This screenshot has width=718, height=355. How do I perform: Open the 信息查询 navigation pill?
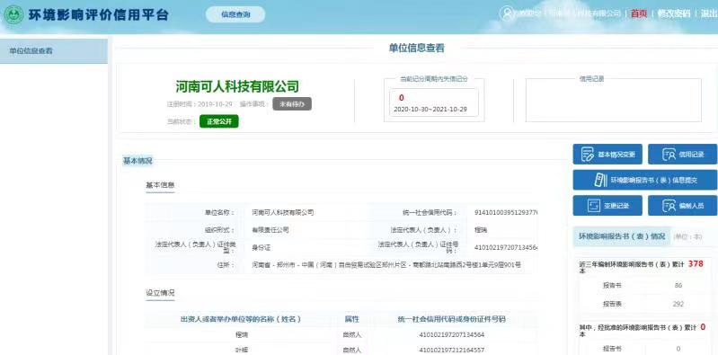click(235, 14)
